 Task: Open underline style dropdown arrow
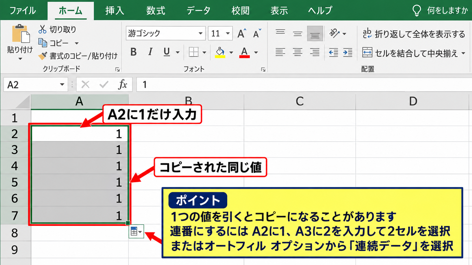178,52
